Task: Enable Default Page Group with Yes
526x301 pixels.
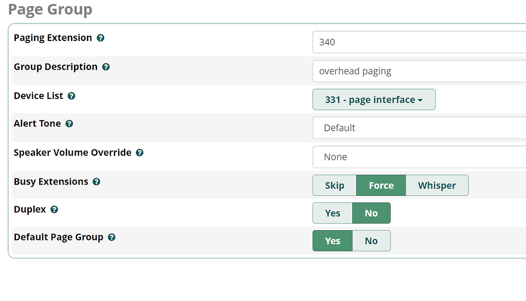Action: pos(332,240)
